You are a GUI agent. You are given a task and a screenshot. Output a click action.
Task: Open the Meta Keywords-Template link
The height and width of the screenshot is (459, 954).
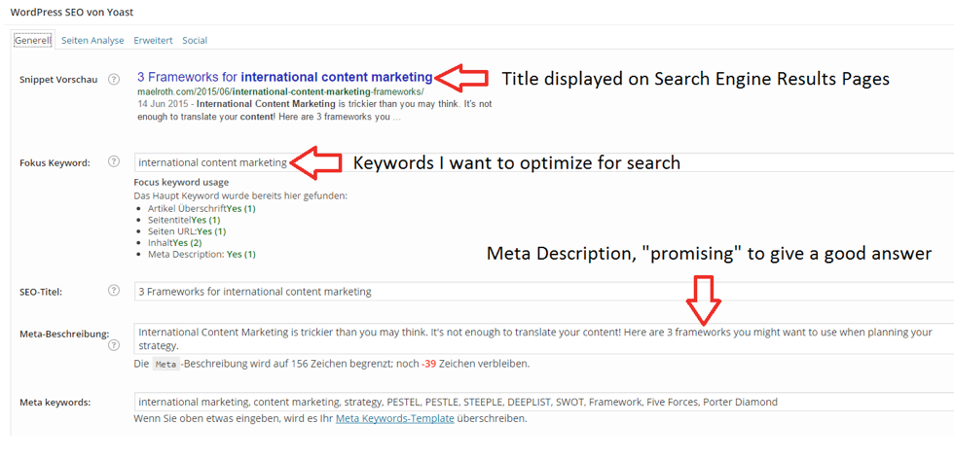click(x=394, y=419)
